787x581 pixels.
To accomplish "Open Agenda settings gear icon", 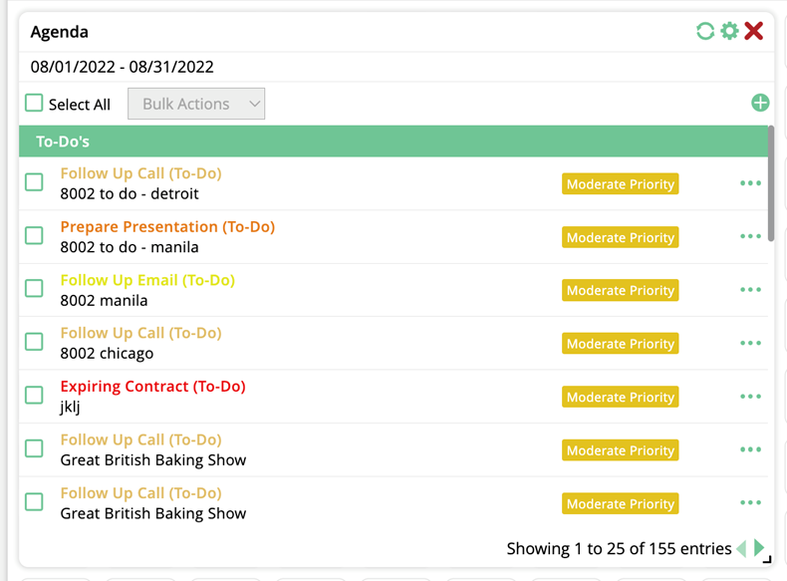I will 729,31.
